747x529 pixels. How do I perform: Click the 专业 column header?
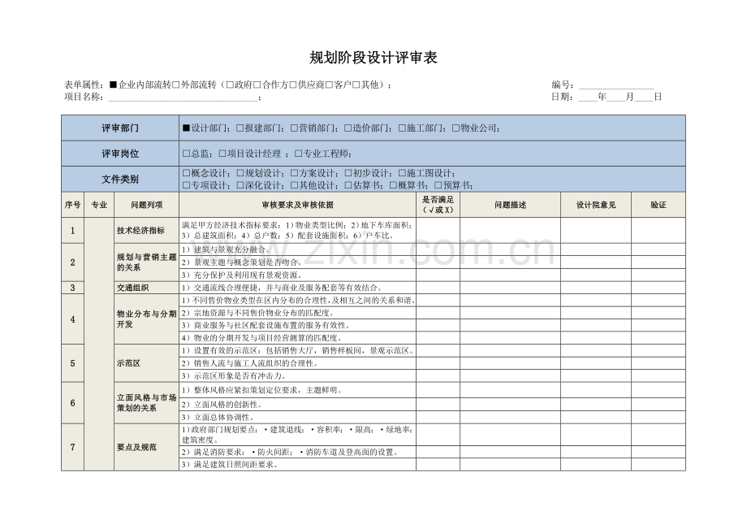(x=99, y=205)
